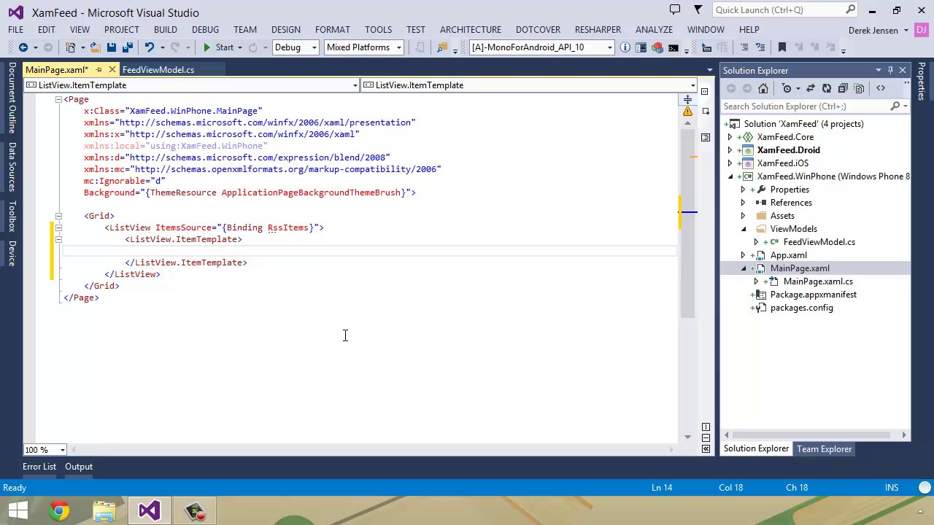Switch to the FeedViewModel.cs tab

[x=158, y=69]
